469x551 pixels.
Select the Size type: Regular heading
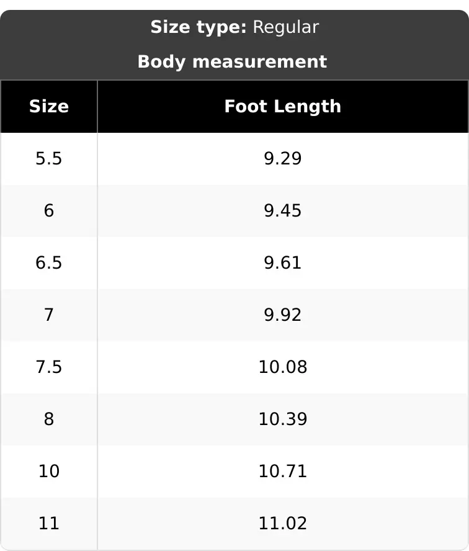234,27
